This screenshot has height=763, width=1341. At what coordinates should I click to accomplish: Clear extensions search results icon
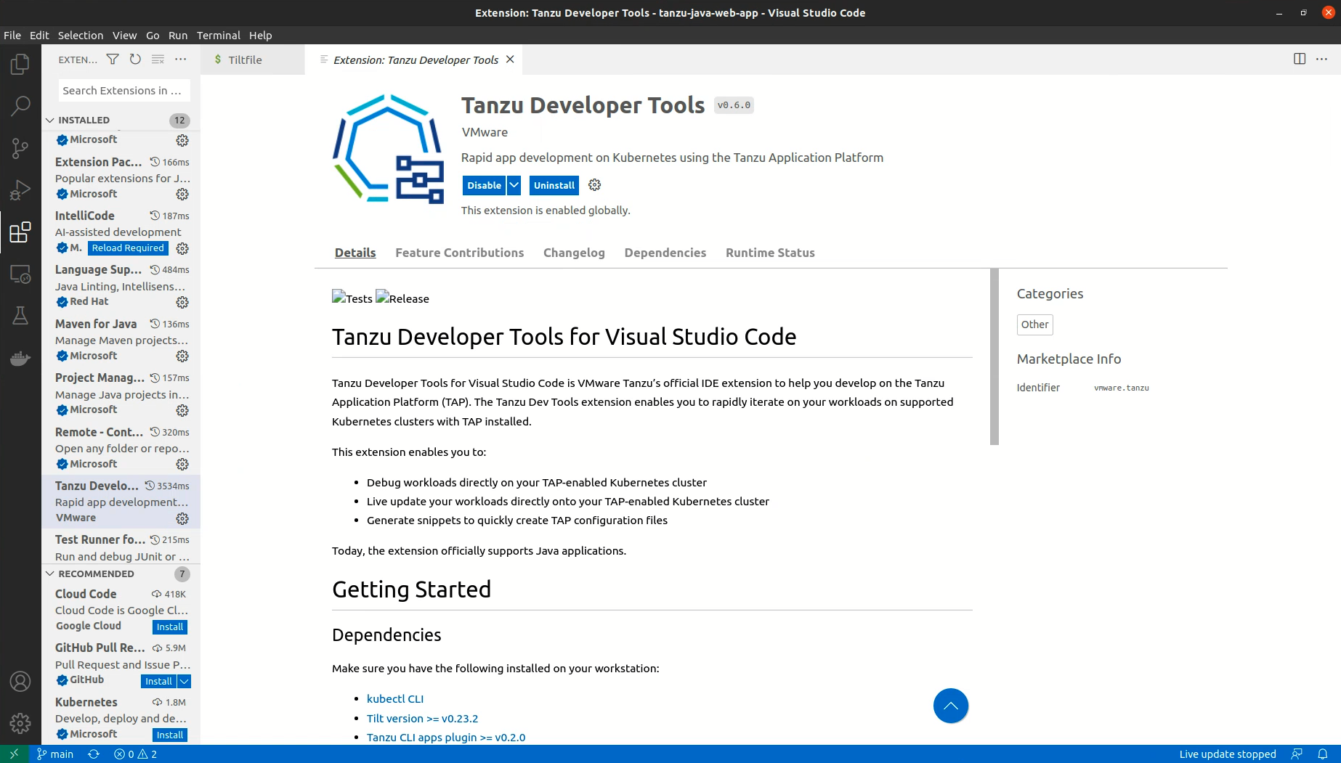(158, 60)
